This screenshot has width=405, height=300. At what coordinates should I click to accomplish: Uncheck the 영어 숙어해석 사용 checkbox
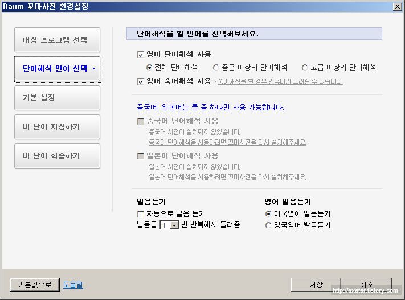(x=141, y=81)
